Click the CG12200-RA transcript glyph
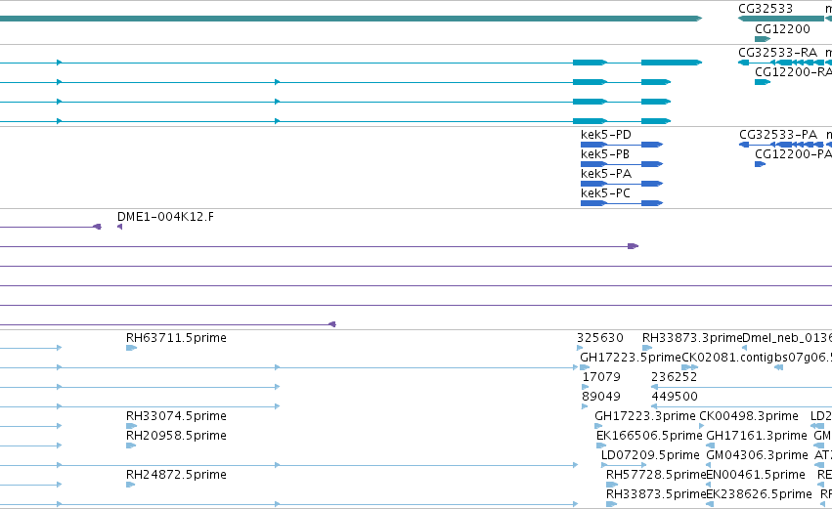The height and width of the screenshot is (509, 832). [x=763, y=82]
